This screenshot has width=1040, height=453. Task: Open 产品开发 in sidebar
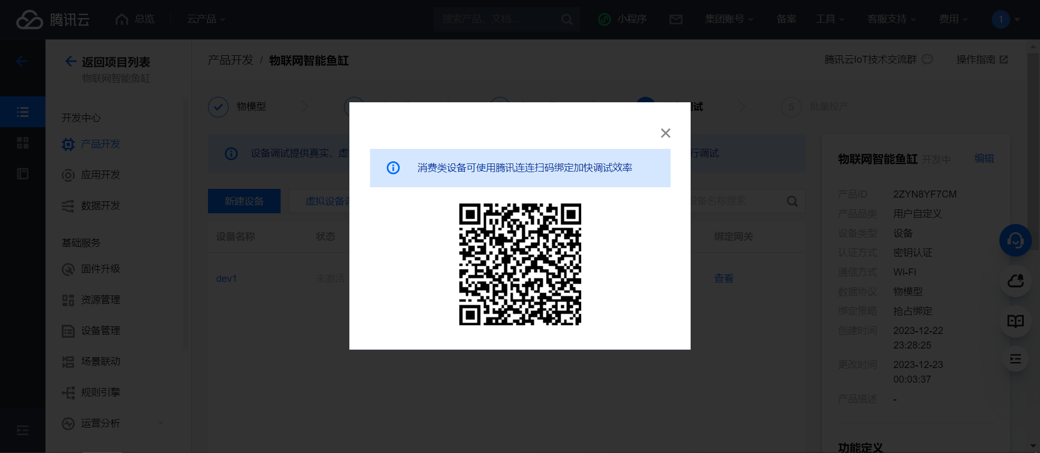(x=101, y=144)
